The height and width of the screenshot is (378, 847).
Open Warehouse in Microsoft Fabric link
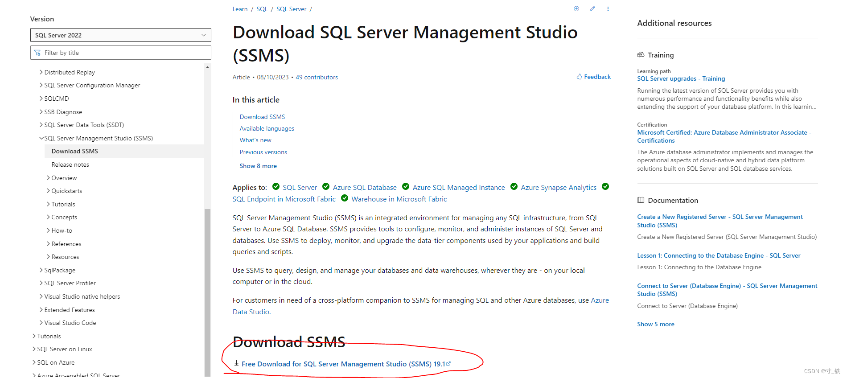(x=399, y=199)
